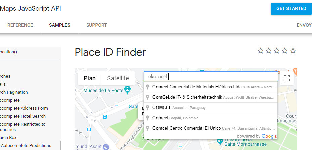Switch map to Satellite view
This screenshot has height=150, width=312.
(x=118, y=78)
